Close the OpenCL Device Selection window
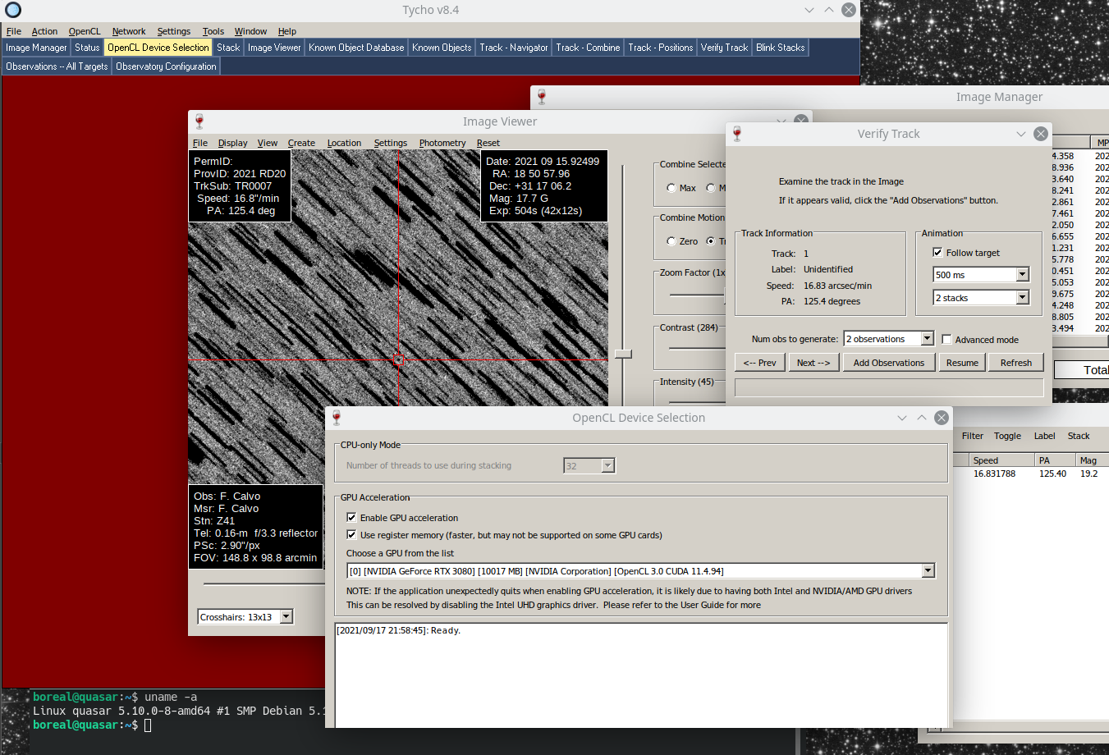Screen dimensions: 1109x755 [x=942, y=418]
